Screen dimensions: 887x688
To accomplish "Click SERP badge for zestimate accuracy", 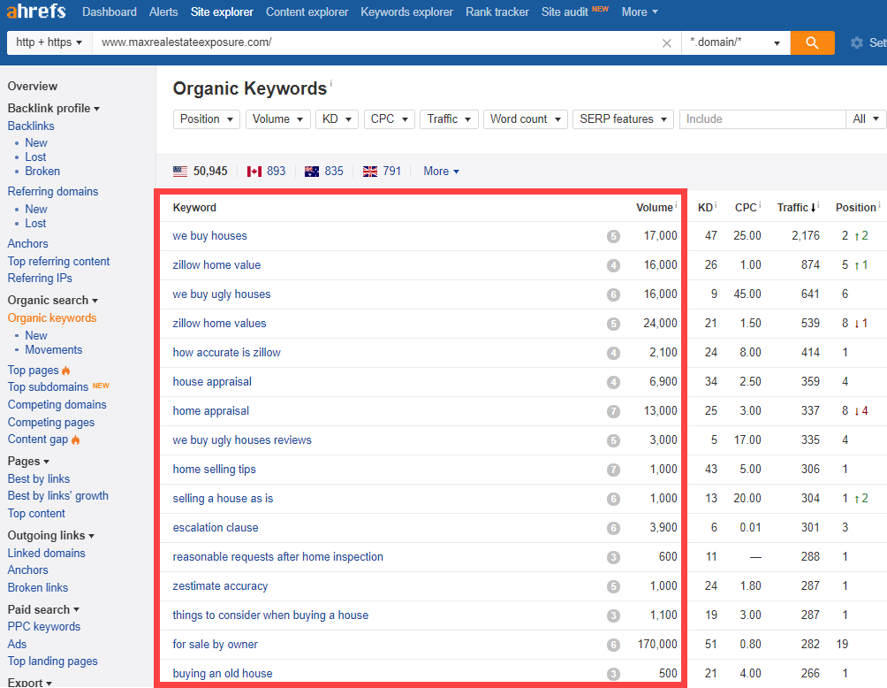I will [613, 586].
